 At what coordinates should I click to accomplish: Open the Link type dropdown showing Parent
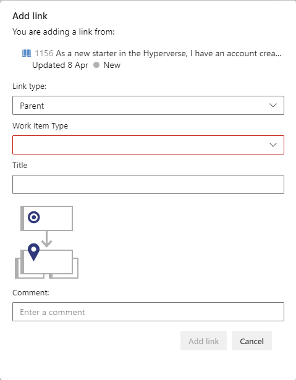(148, 106)
